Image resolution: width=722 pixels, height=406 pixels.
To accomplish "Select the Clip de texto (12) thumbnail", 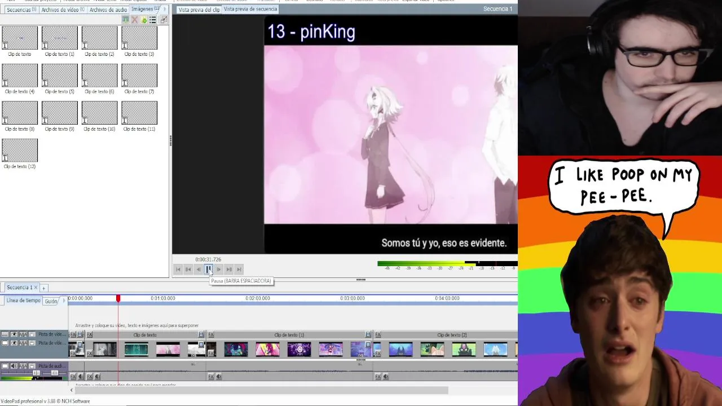I will pos(20,150).
